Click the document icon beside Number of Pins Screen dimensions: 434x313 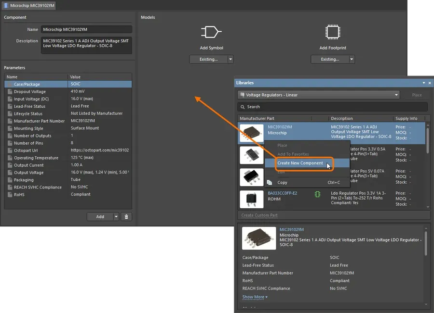point(10,143)
